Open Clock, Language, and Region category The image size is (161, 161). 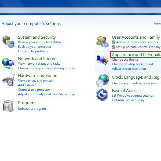click(136, 77)
